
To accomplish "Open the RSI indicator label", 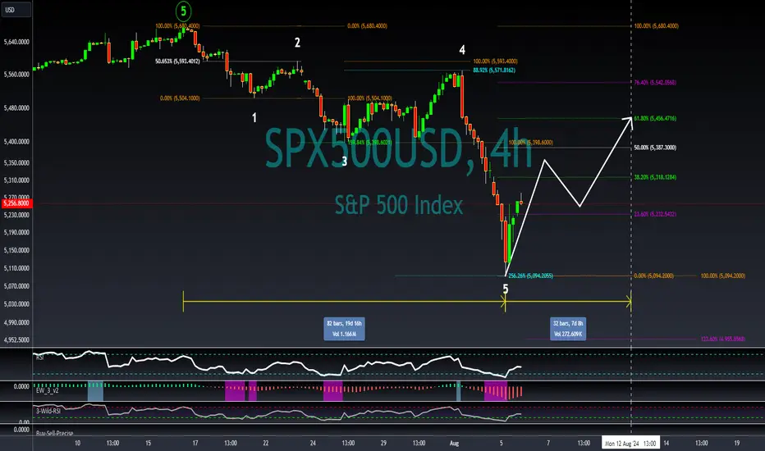I will [x=40, y=358].
